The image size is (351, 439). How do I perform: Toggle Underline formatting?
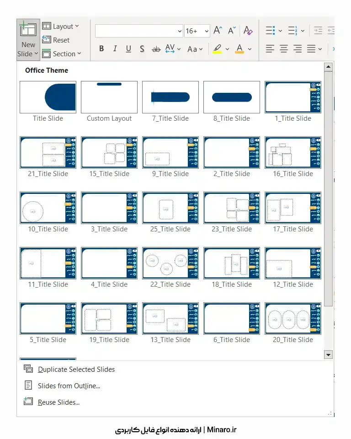pyautogui.click(x=128, y=49)
